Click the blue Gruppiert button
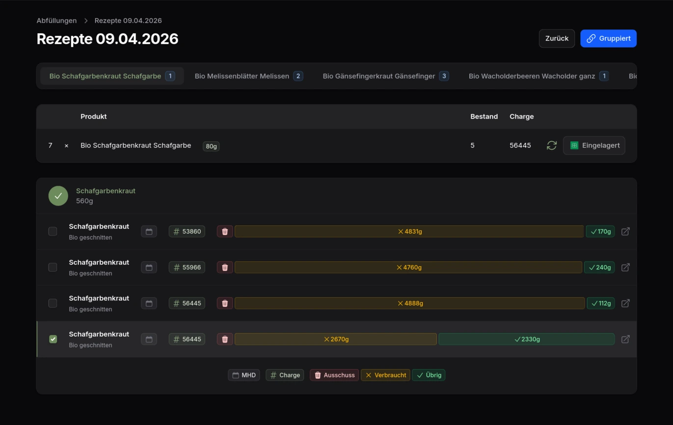The image size is (673, 425). [608, 38]
